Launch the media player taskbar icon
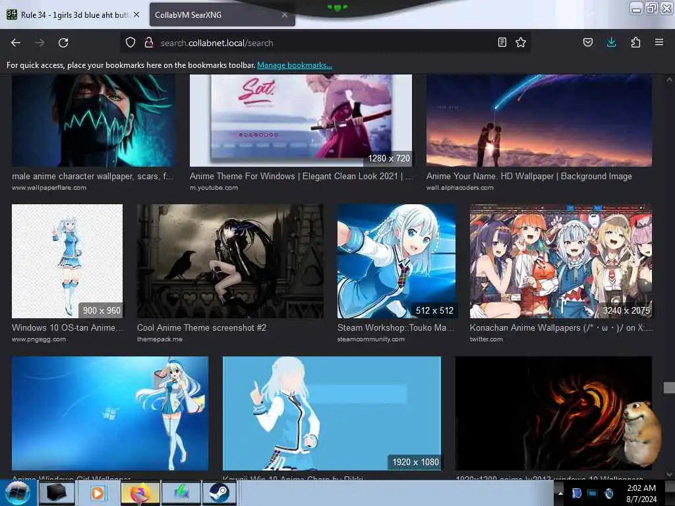This screenshot has height=506, width=675. (x=98, y=493)
